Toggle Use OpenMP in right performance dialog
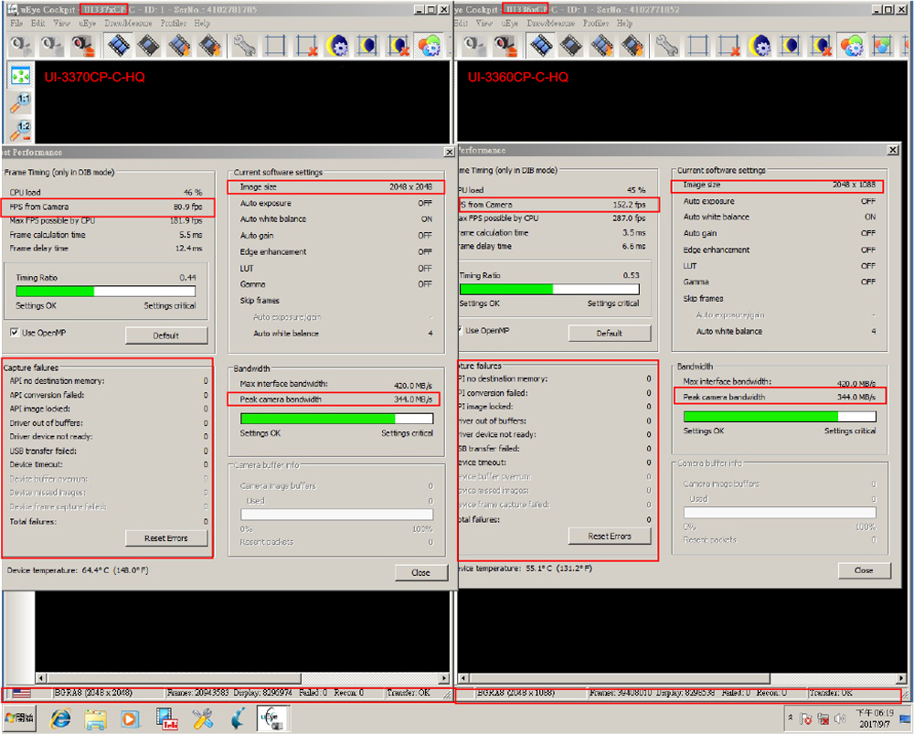This screenshot has height=734, width=914. coord(459,330)
